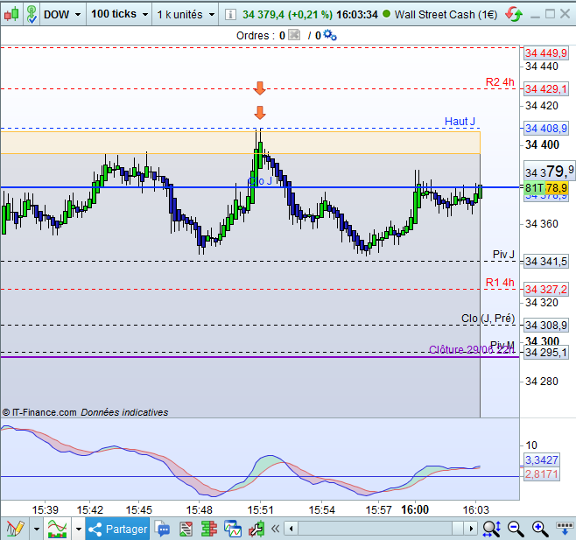576x540 pixels.
Task: Click the zoom in magnifier icon
Action: point(540,529)
